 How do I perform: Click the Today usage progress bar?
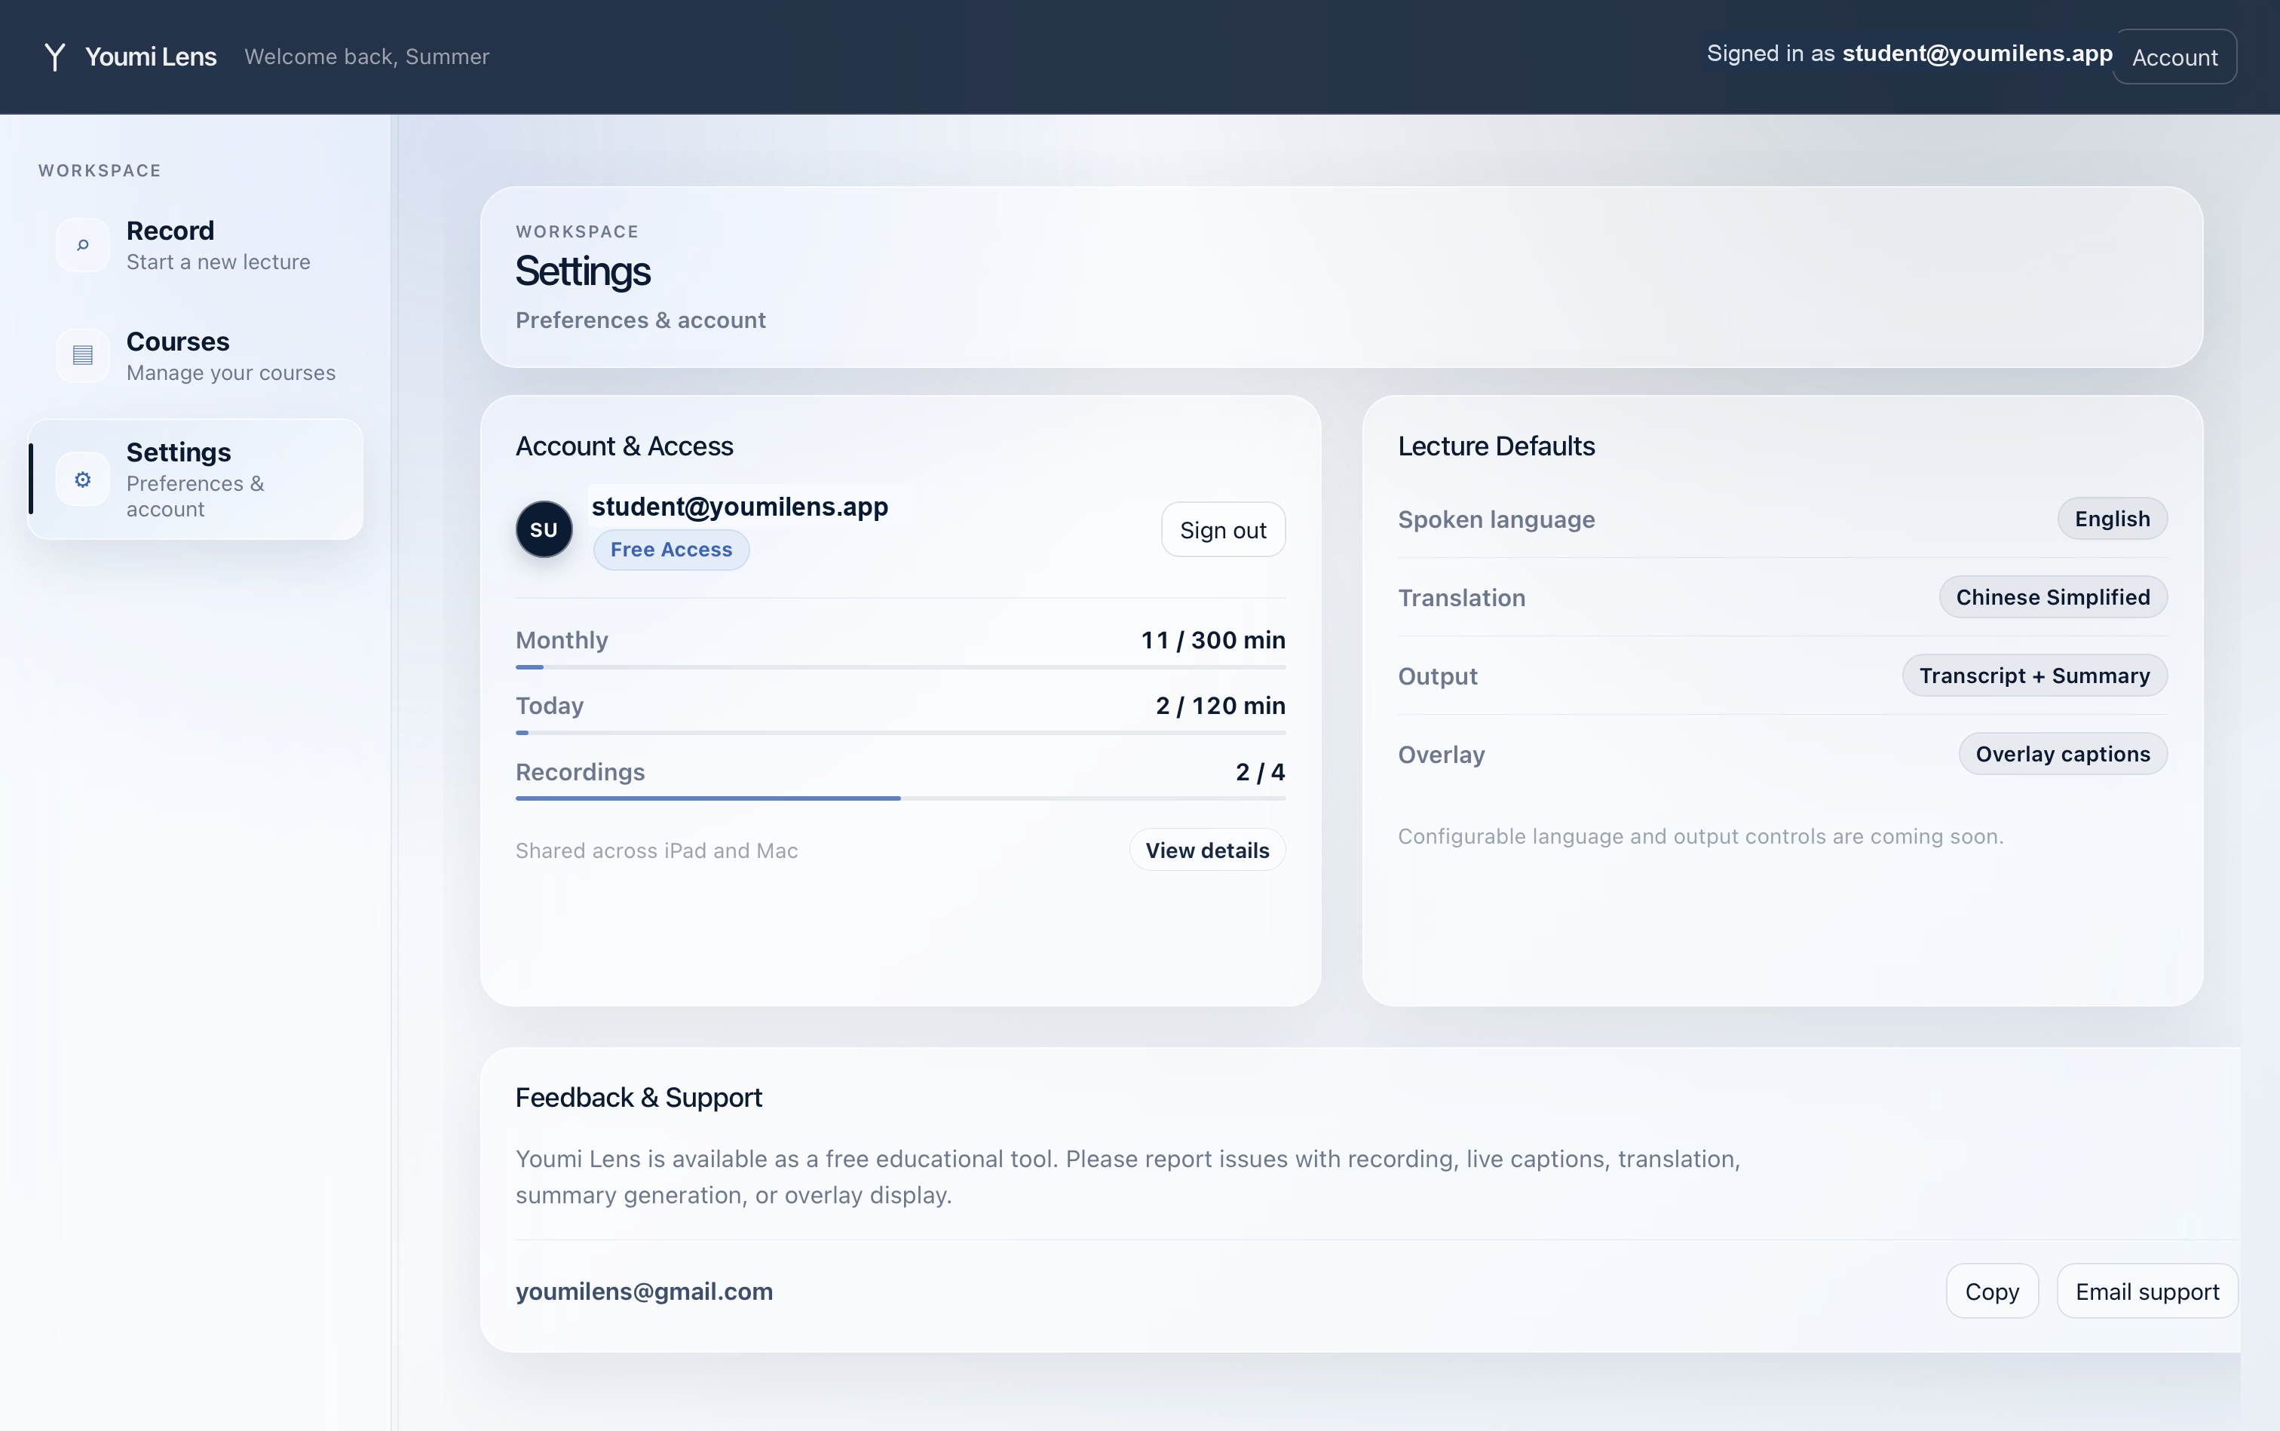coord(900,733)
